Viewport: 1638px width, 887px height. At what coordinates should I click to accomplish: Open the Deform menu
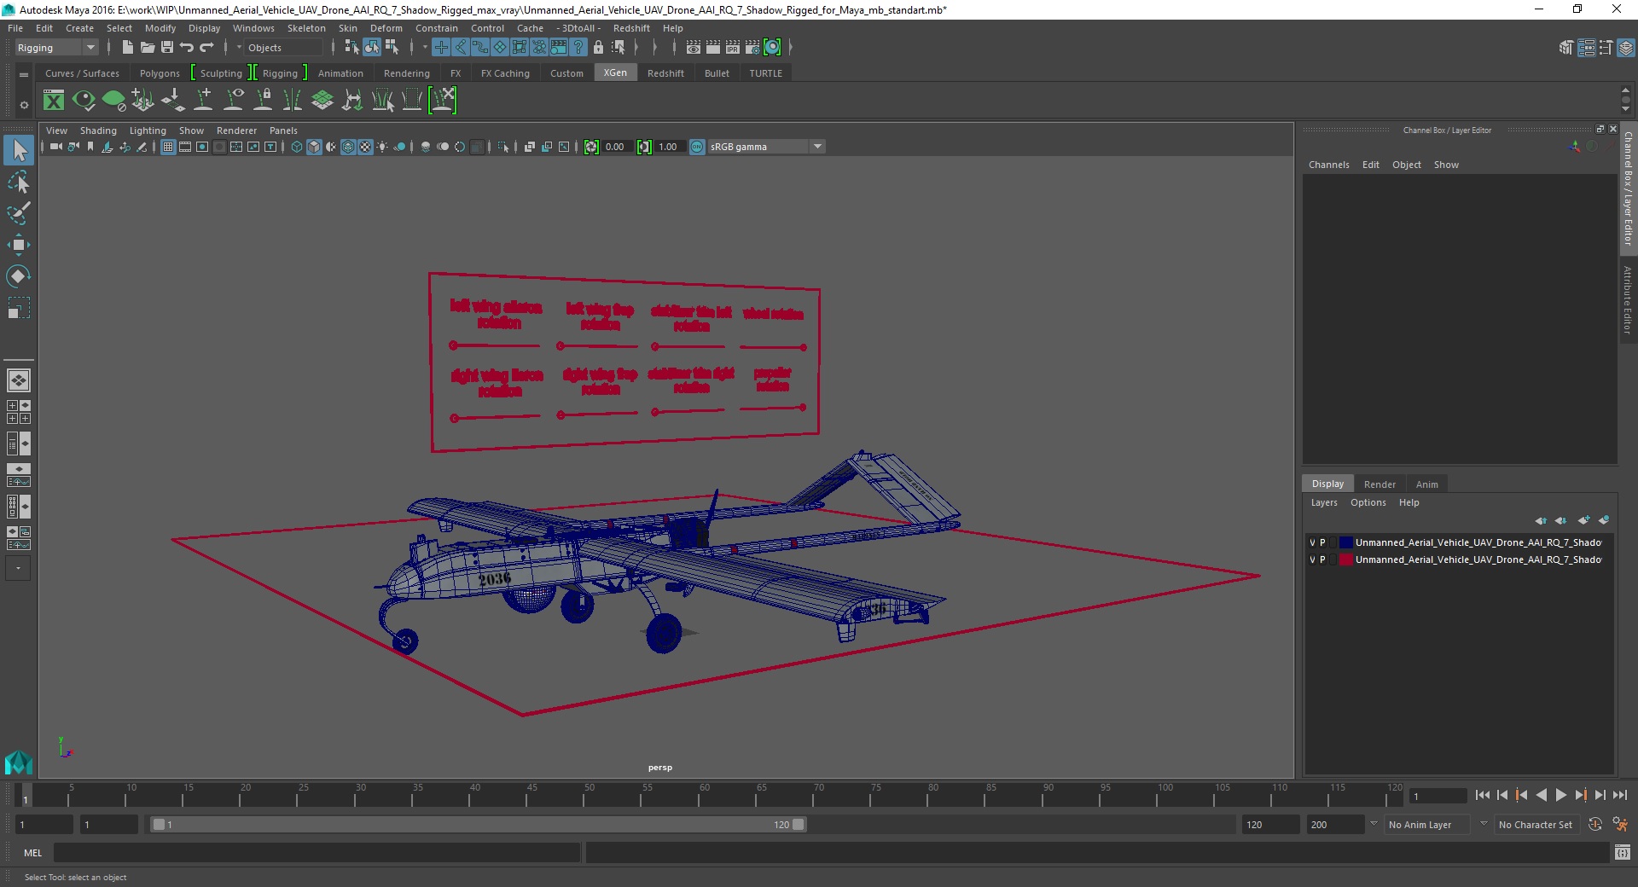(386, 28)
